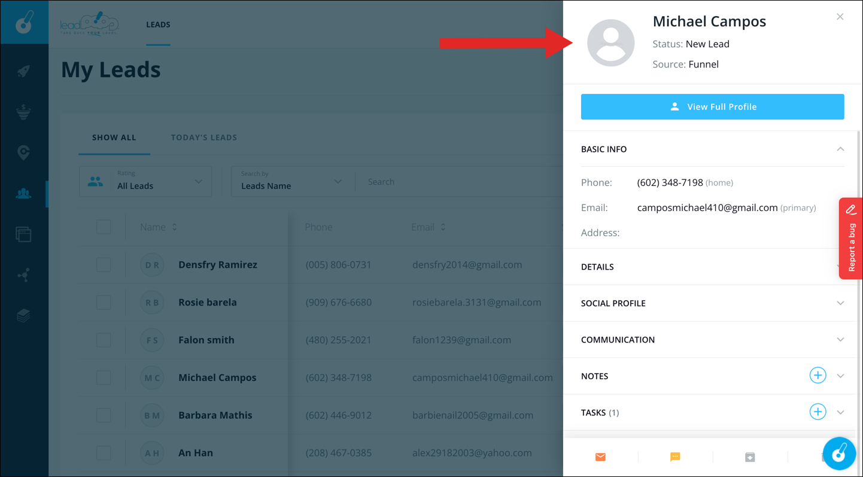Sort by Name column arrows
This screenshot has width=863, height=477.
pyautogui.click(x=175, y=227)
